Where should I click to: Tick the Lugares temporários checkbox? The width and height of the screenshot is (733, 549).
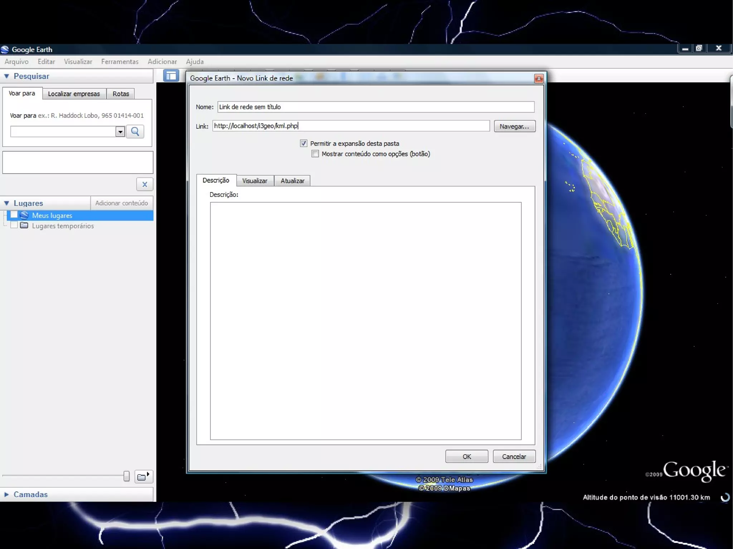[14, 225]
